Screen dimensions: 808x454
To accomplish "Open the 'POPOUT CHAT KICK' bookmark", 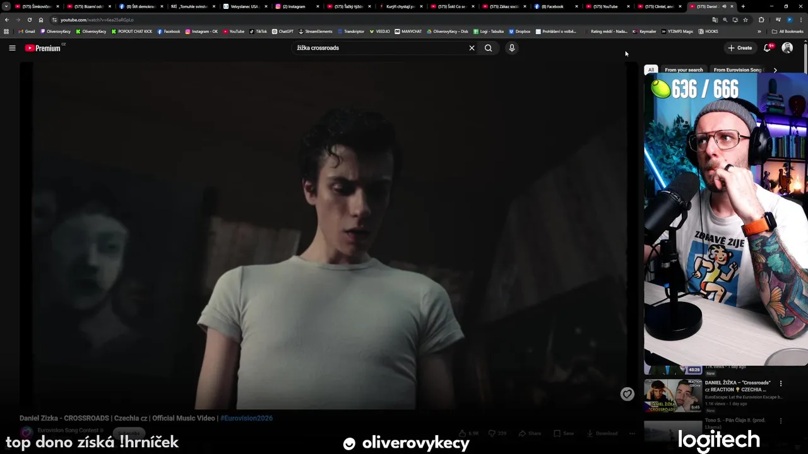I will (132, 32).
